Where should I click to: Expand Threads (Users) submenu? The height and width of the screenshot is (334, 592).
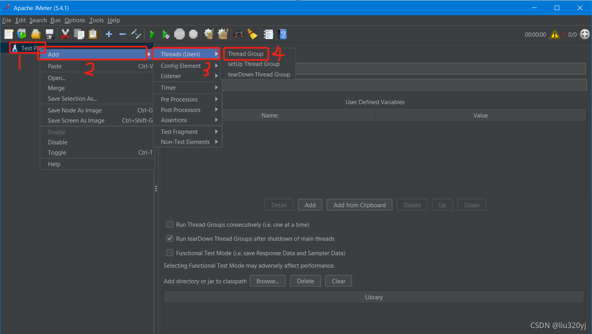tap(188, 54)
